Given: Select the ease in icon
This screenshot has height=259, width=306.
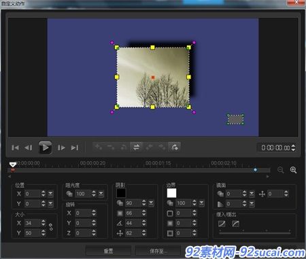Looking at the screenshot, I should tap(222, 224).
